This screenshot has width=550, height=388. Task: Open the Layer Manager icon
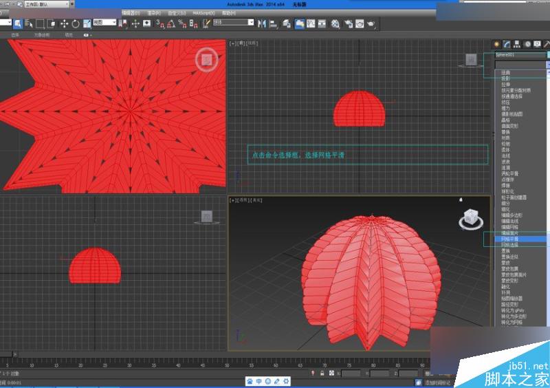[287, 24]
